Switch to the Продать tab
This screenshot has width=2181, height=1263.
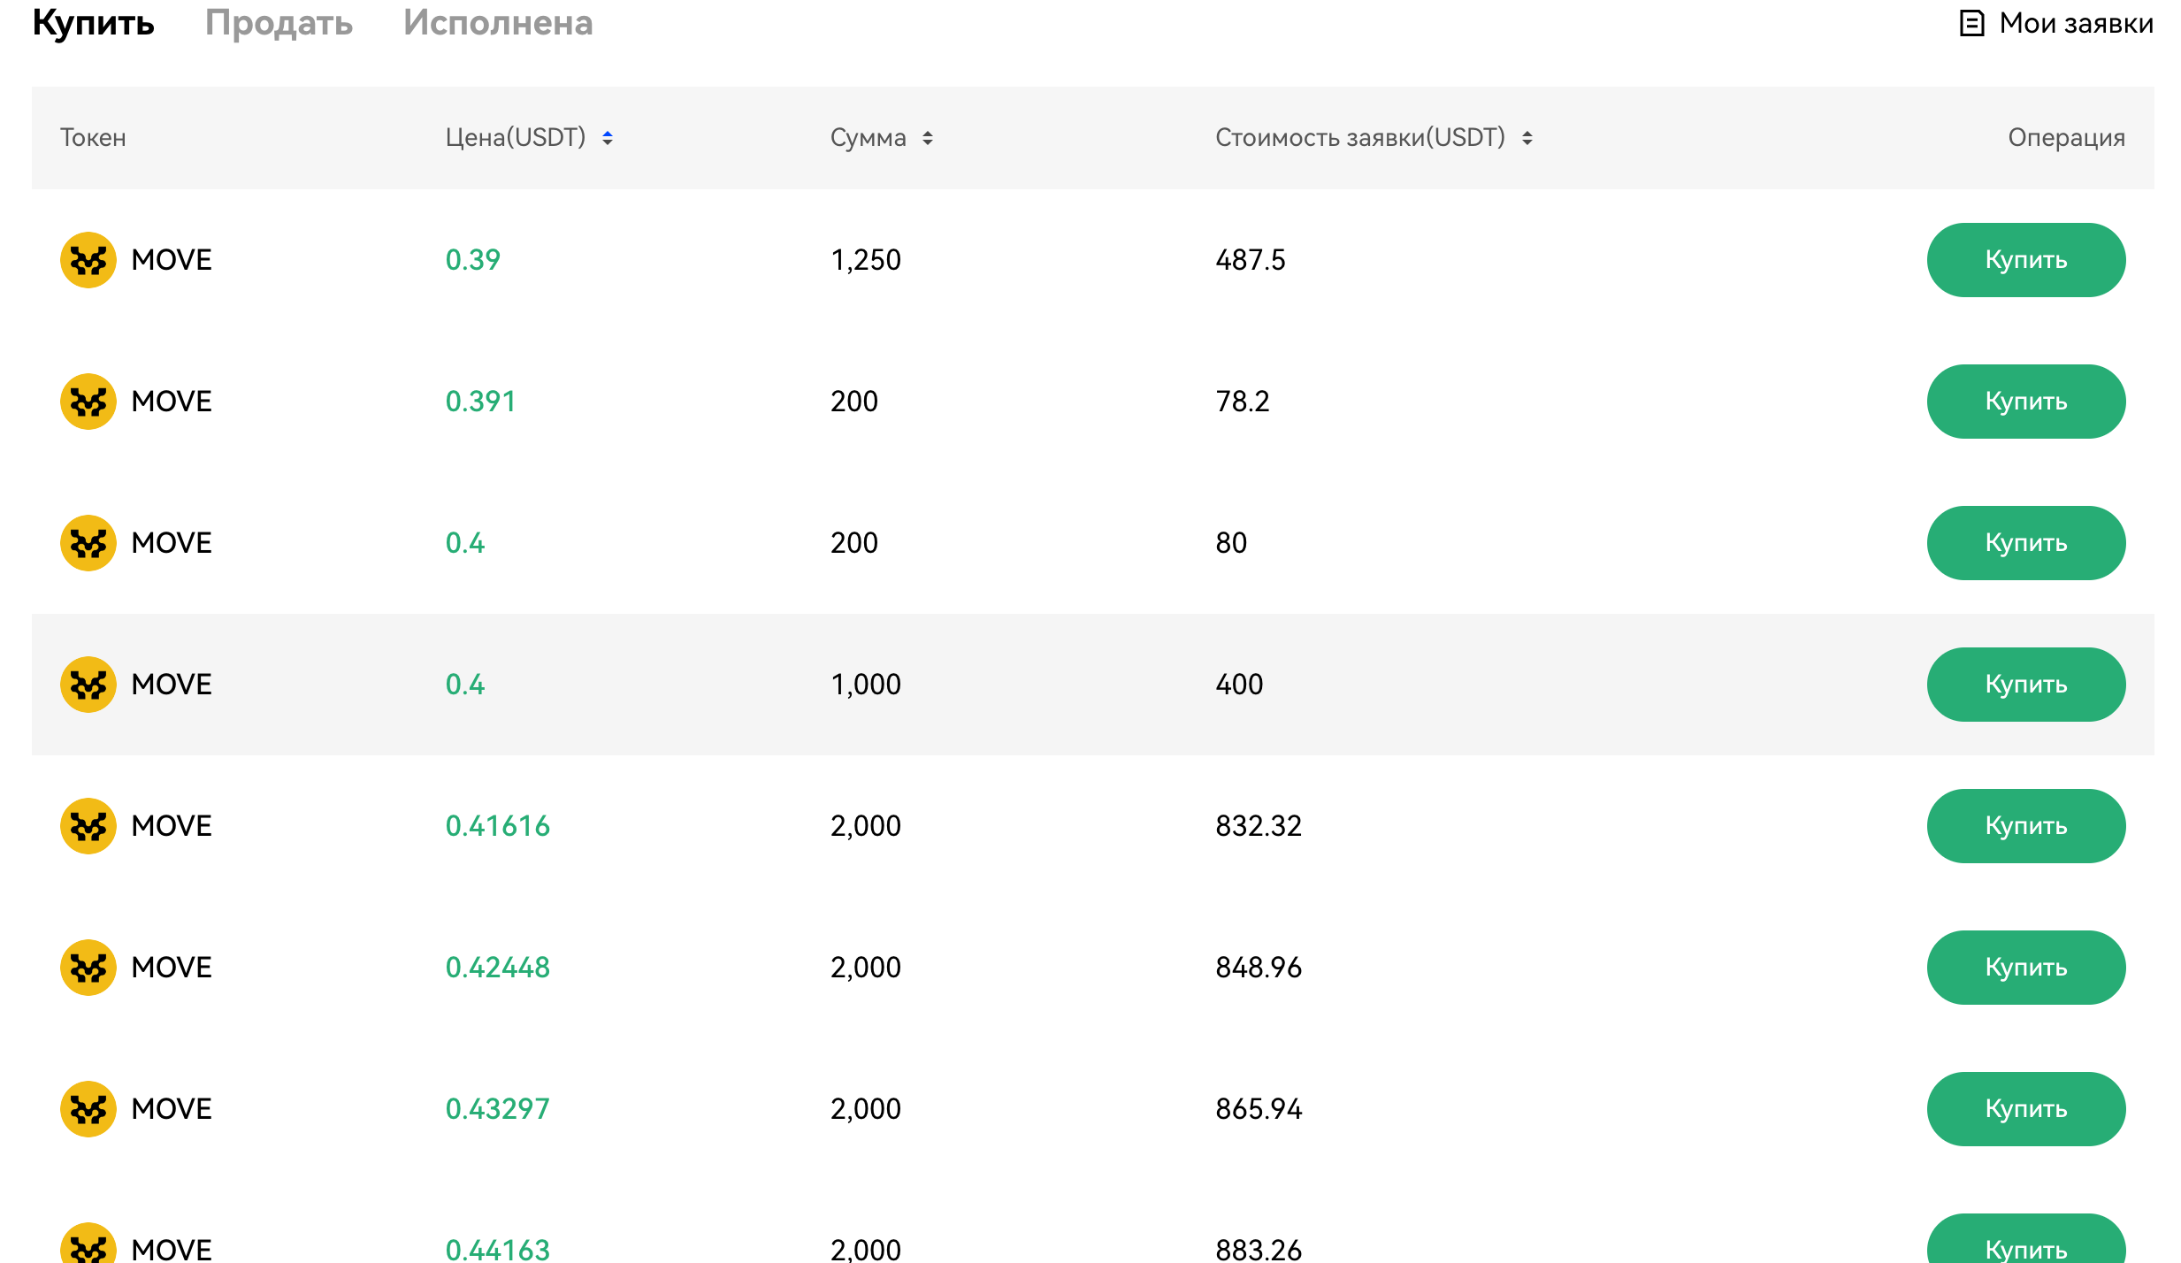[x=279, y=23]
